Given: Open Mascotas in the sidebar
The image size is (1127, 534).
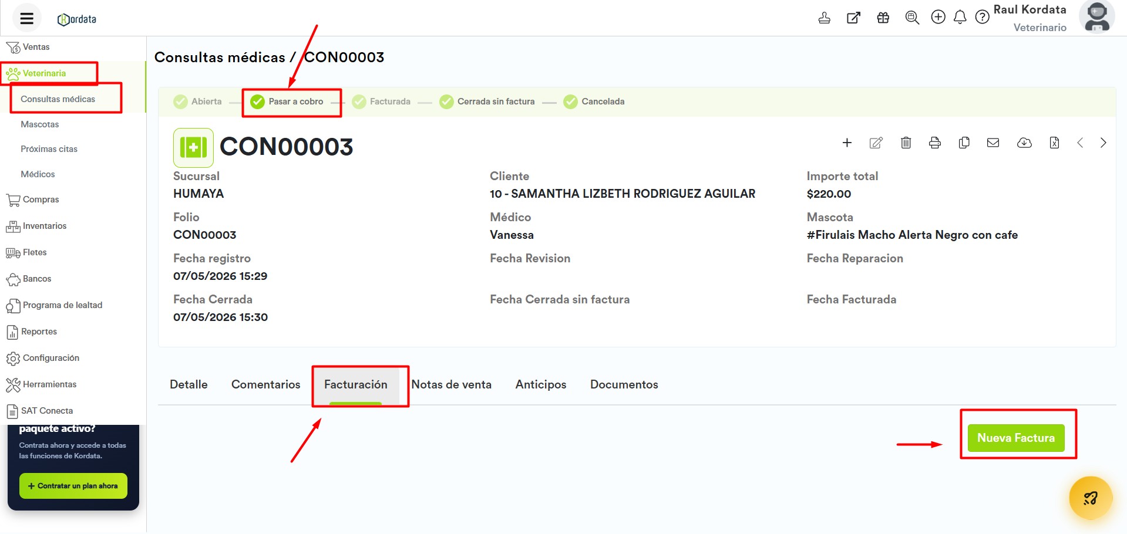Looking at the screenshot, I should [x=39, y=124].
